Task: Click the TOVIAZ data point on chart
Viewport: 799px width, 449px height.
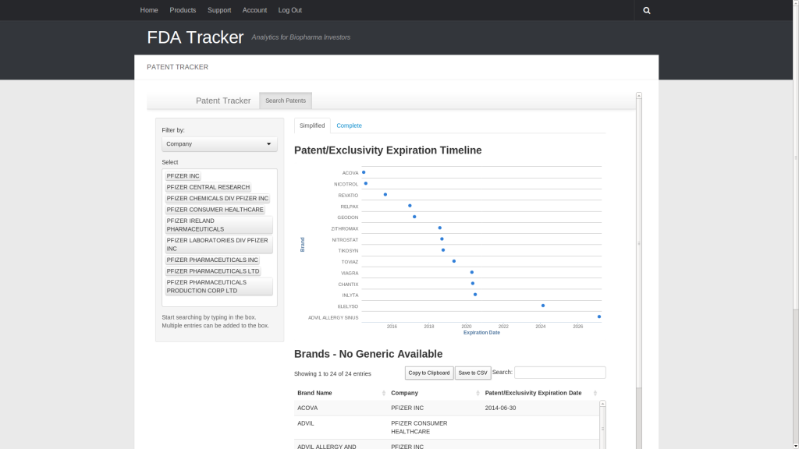Action: point(454,261)
